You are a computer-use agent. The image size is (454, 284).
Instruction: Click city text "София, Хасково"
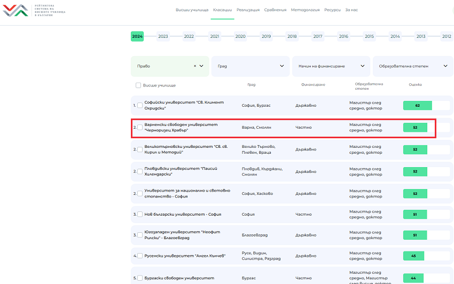click(x=257, y=193)
